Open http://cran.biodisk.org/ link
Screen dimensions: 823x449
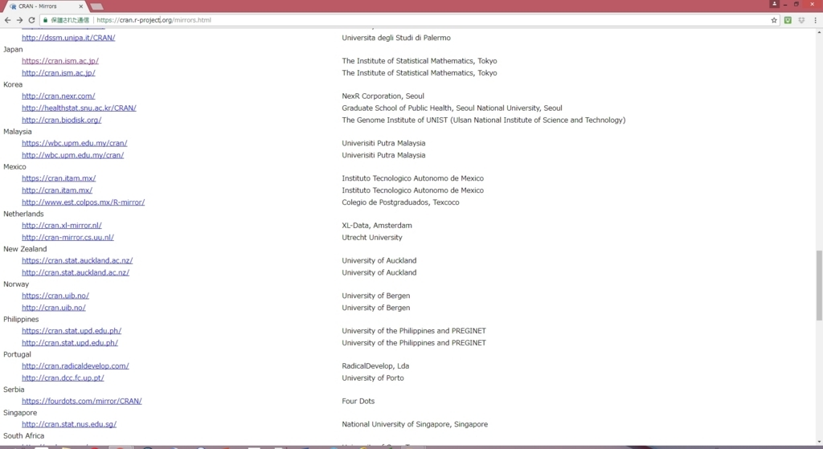61,120
